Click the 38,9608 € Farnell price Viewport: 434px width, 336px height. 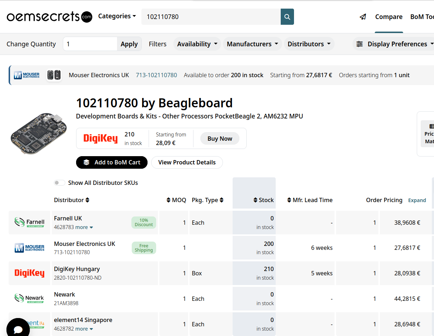[407, 223]
